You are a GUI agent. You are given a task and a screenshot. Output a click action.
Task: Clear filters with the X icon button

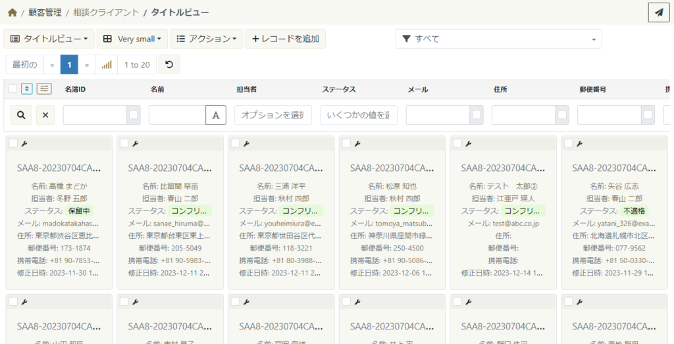click(x=45, y=114)
